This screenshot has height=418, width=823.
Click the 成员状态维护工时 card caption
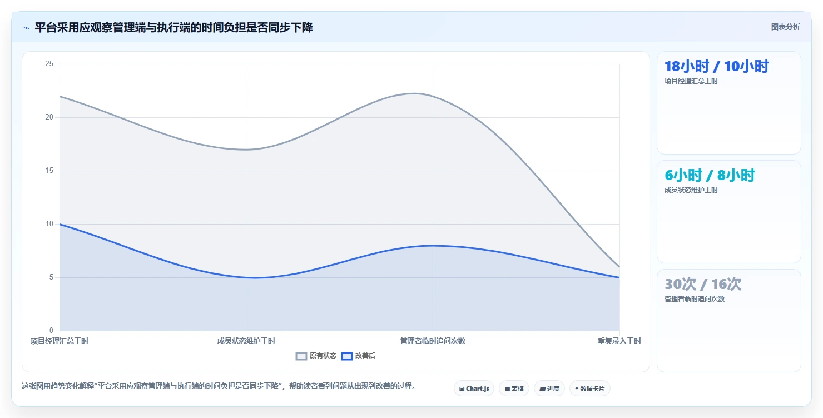[x=691, y=190]
